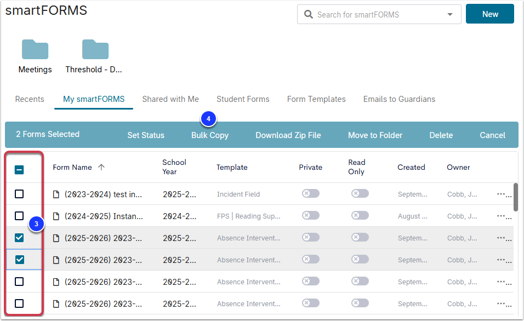The image size is (524, 321).
Task: Click the August ... created date cell
Action: click(x=412, y=216)
